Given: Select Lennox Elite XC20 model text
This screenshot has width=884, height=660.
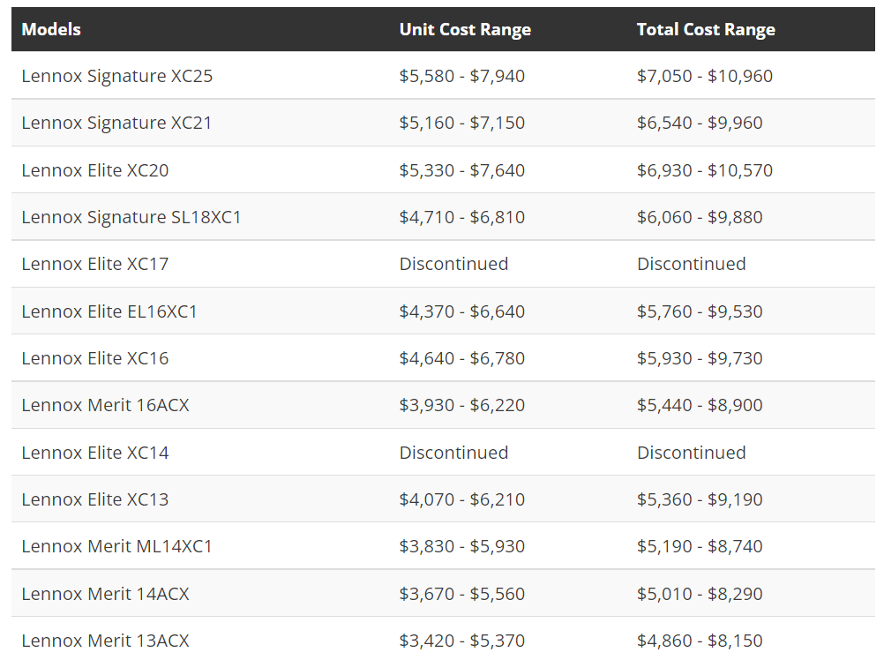Looking at the screenshot, I should 95,170.
